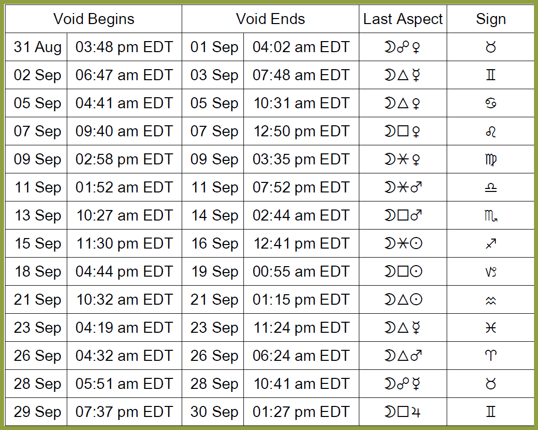Select the Scorpio sign glyph
Viewport: 538px width, 430px height.
pos(491,216)
